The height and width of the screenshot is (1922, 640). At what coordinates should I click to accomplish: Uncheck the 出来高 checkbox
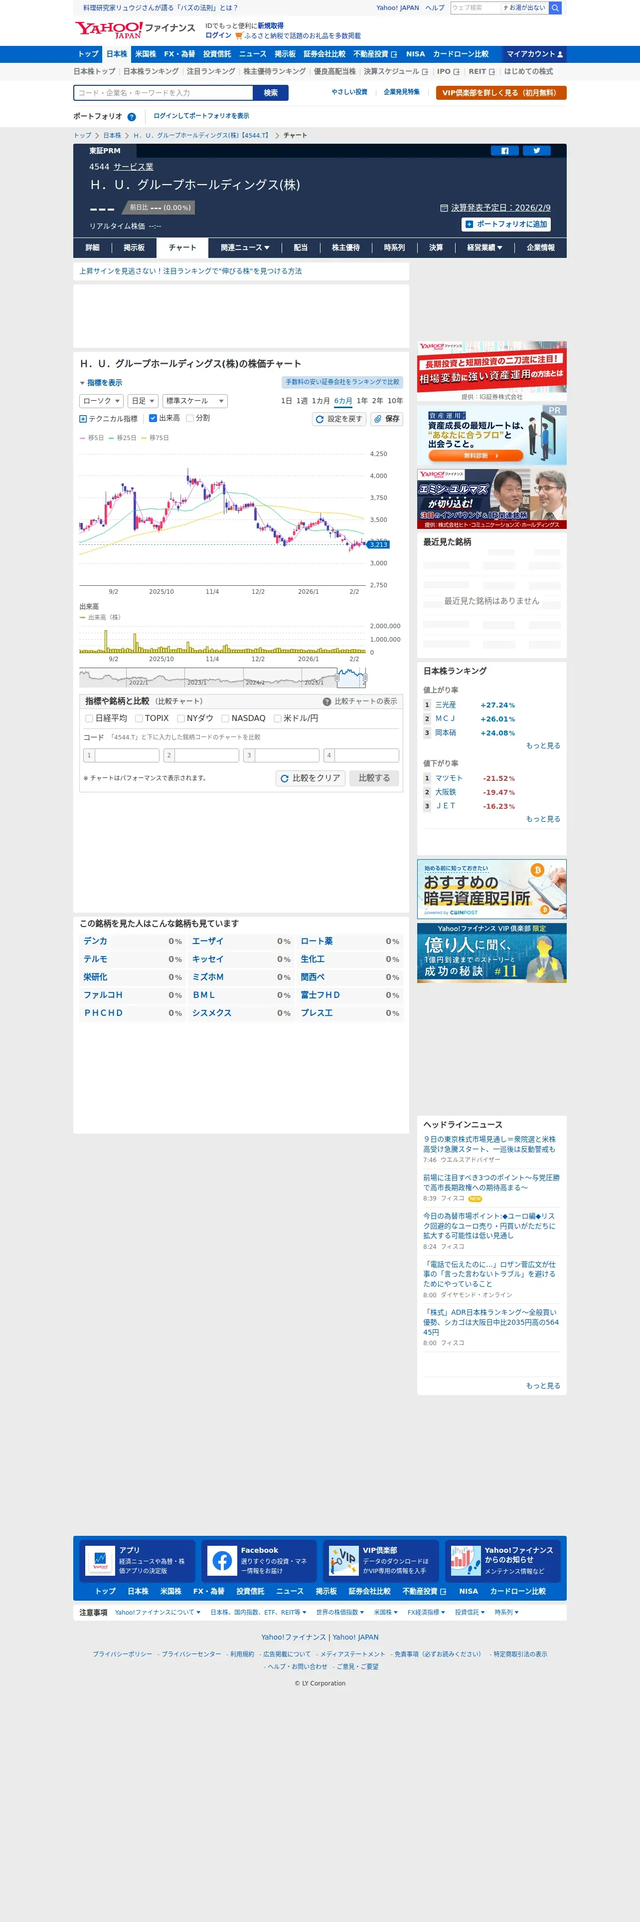[153, 419]
